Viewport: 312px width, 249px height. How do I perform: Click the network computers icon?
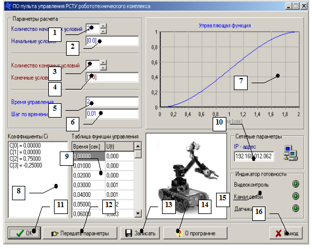click(290, 153)
